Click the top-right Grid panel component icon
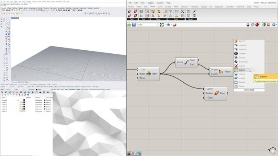 (x=147, y=12)
